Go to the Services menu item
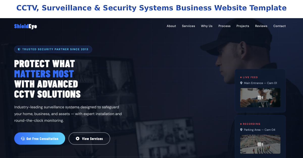This screenshot has height=158, width=303. (x=188, y=26)
